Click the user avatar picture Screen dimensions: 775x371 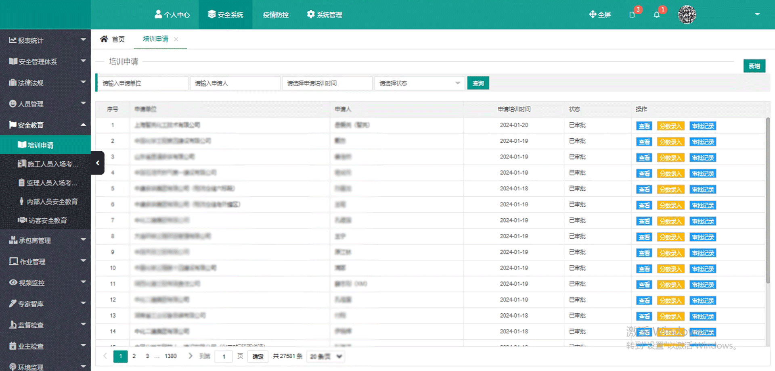pyautogui.click(x=687, y=15)
